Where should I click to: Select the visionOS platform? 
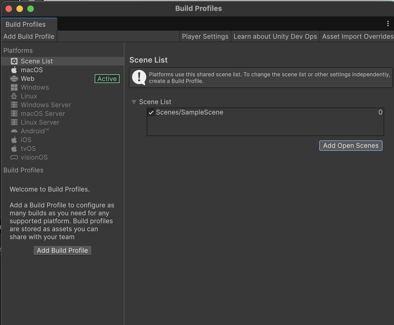pos(63,157)
